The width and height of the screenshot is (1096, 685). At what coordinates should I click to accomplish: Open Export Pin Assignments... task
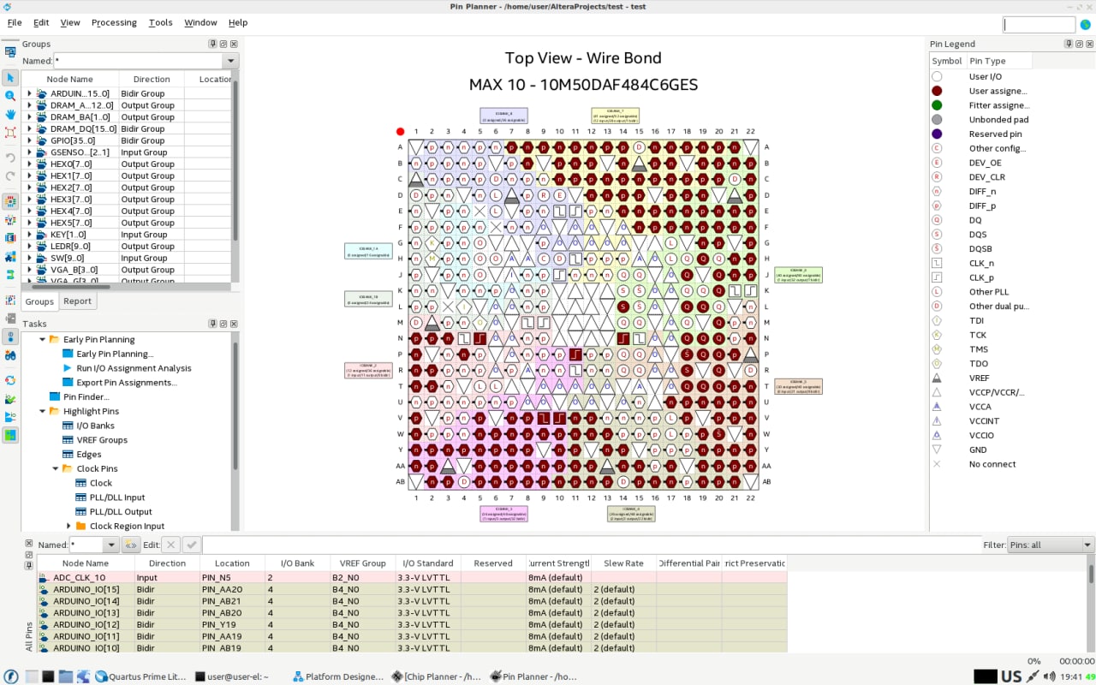[x=126, y=383]
